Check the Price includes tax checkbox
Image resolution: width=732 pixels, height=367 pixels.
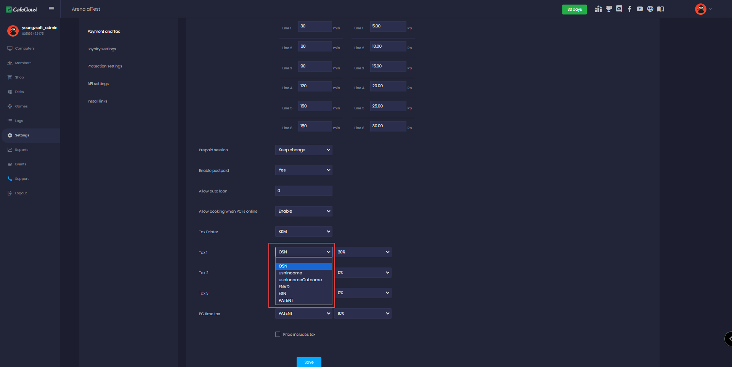(x=278, y=334)
